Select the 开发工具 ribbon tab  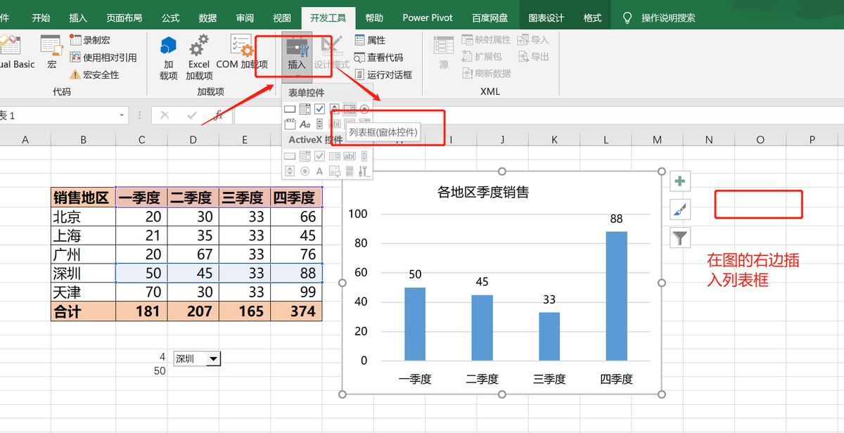[x=328, y=18]
